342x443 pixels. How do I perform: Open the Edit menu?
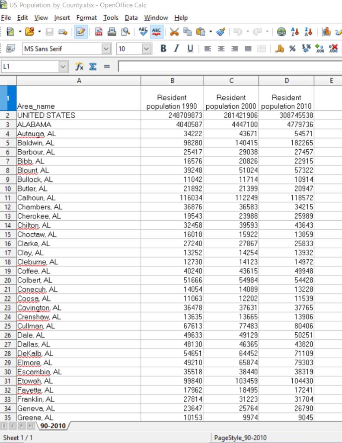point(22,18)
